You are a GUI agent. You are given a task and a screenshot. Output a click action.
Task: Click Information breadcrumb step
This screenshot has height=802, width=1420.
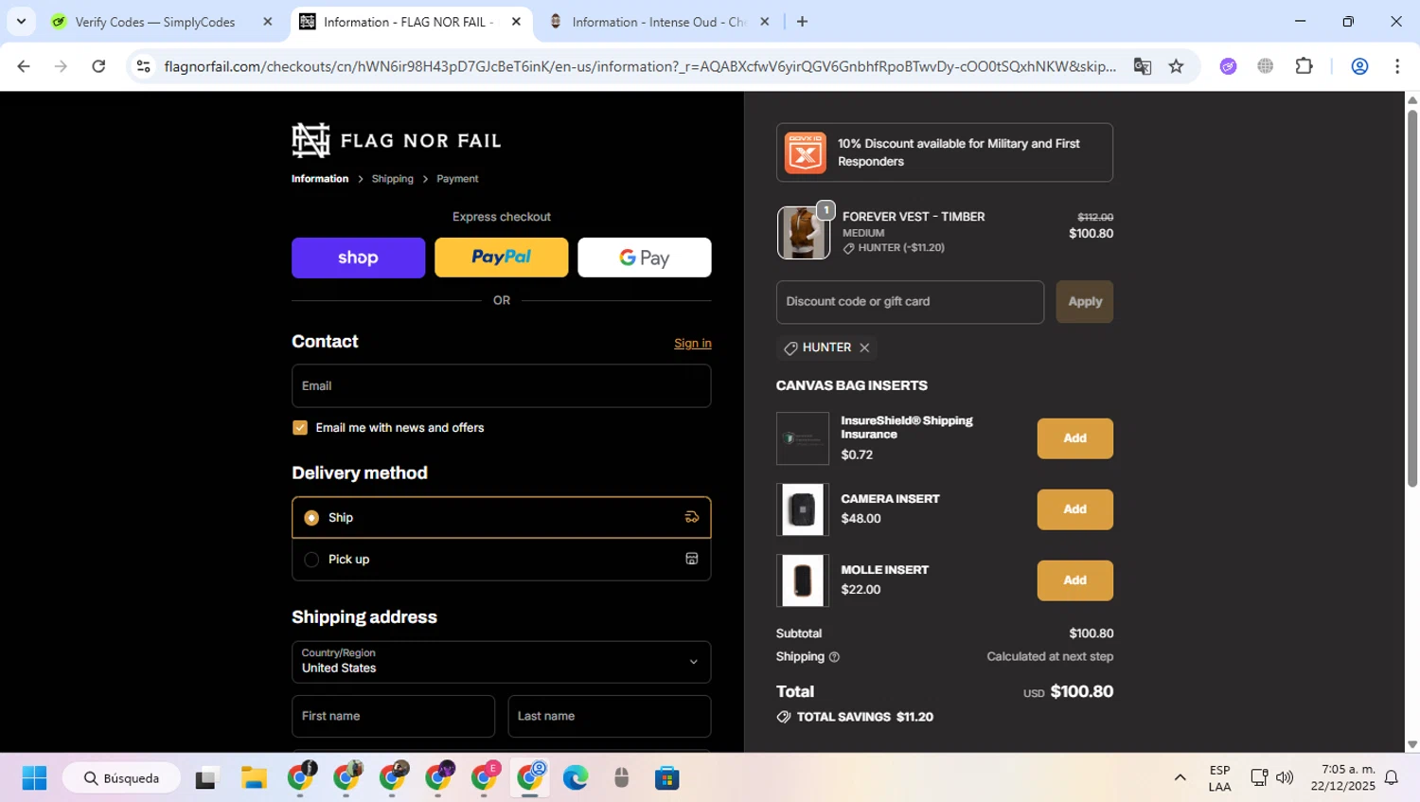point(320,179)
